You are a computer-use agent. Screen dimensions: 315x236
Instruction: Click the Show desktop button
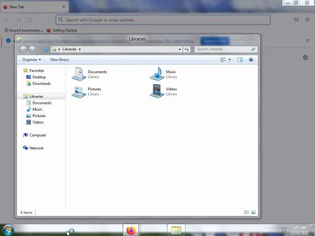tap(313, 230)
